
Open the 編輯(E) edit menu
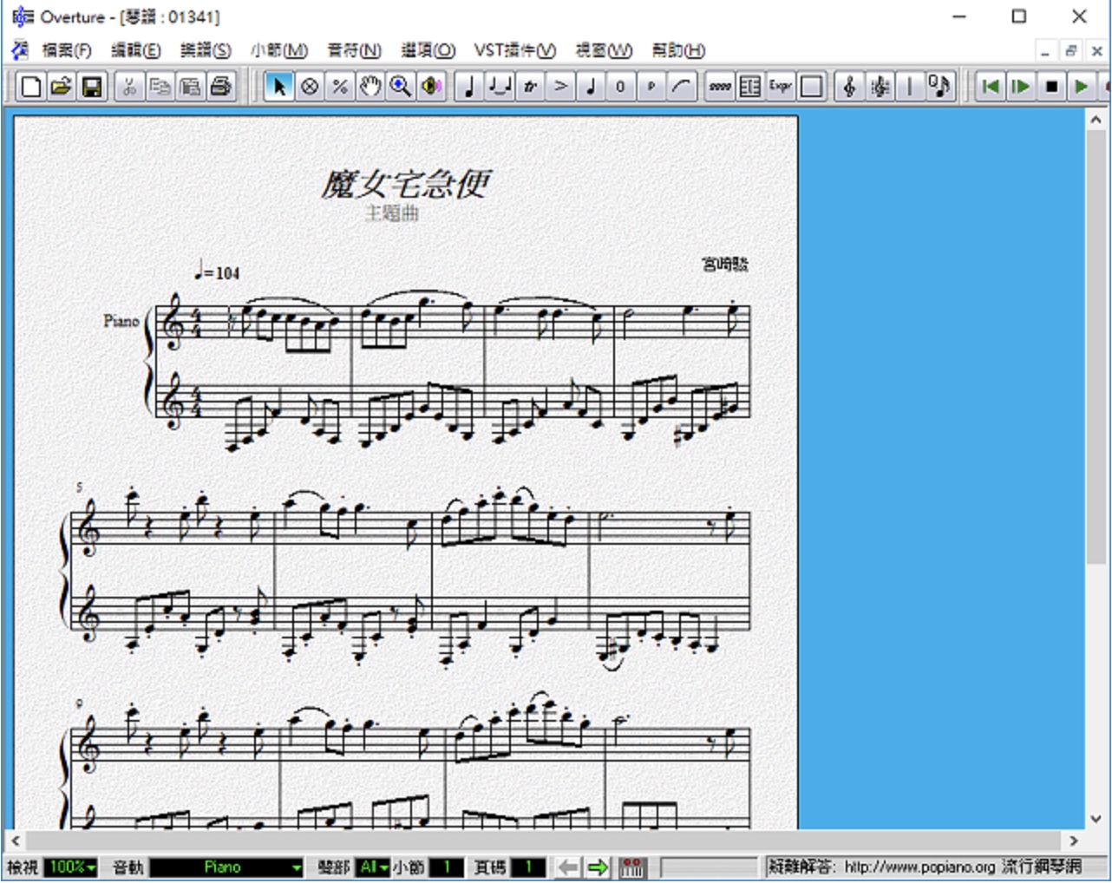point(136,50)
